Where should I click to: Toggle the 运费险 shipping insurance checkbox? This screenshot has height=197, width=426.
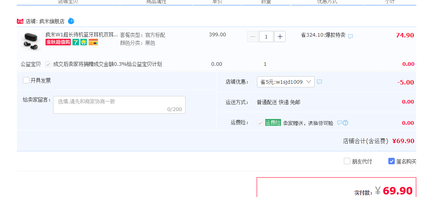[x=260, y=123]
